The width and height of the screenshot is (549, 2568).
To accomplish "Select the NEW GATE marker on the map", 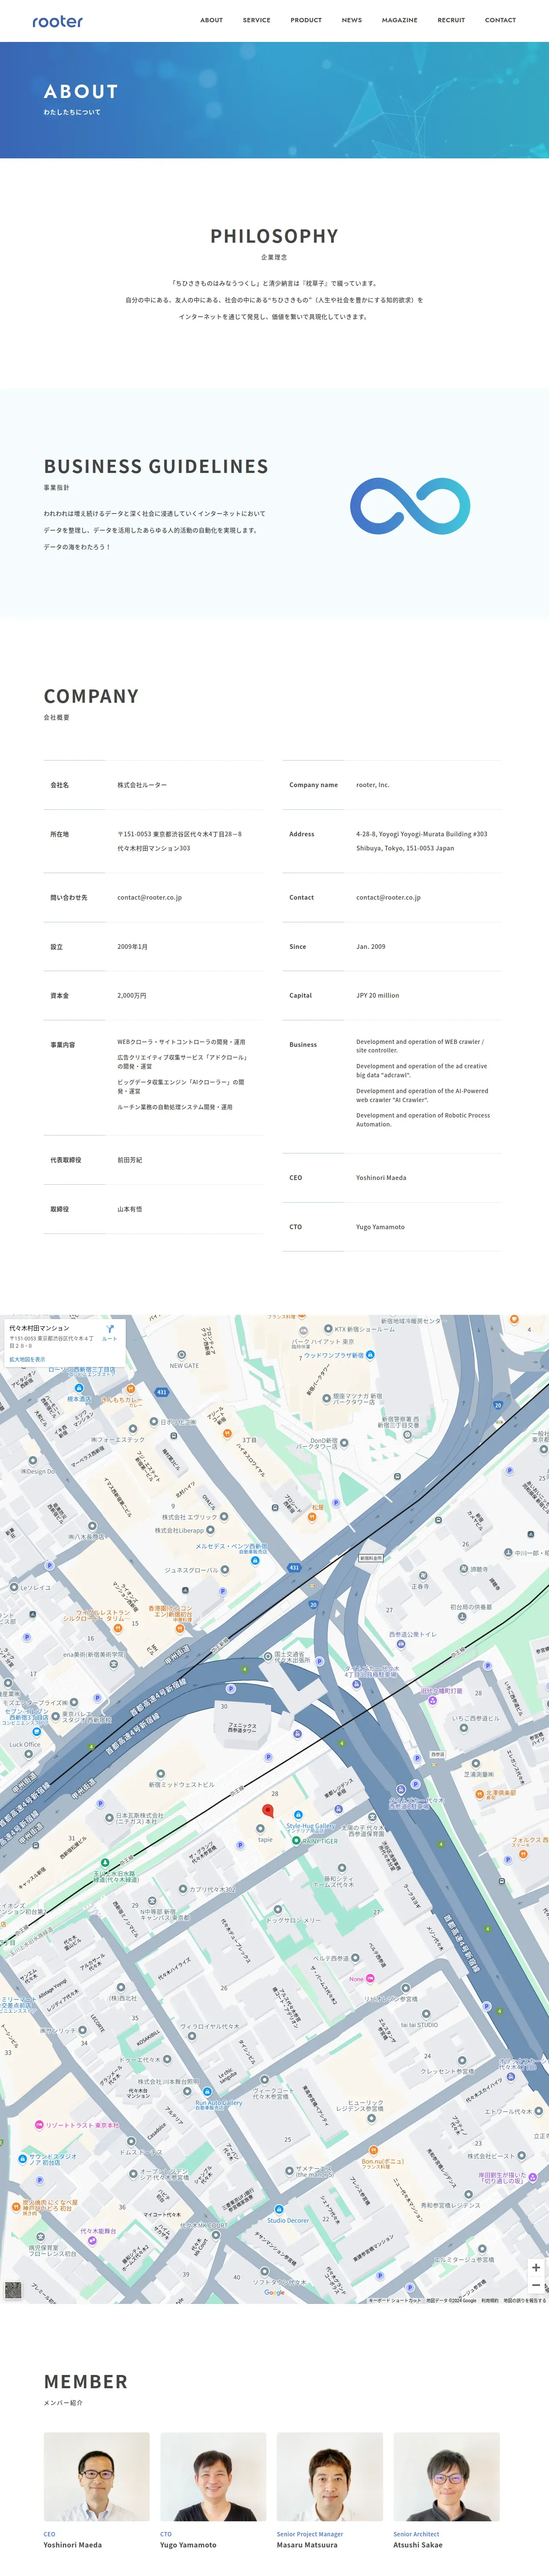I will pos(181,1355).
